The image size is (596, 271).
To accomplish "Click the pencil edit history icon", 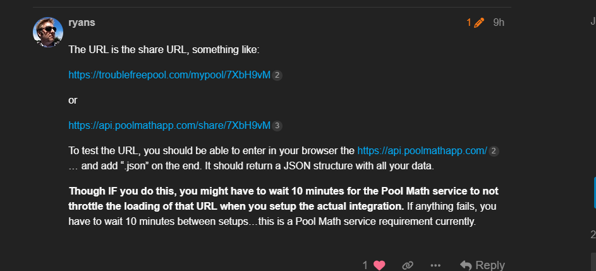I will click(x=479, y=23).
